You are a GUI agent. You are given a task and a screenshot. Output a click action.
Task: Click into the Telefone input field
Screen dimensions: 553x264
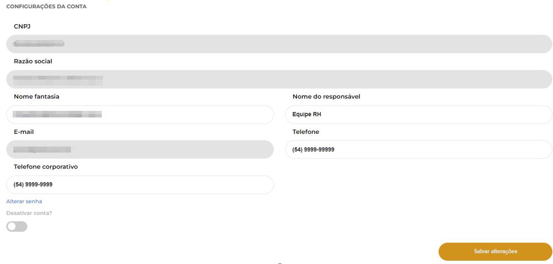tap(418, 149)
